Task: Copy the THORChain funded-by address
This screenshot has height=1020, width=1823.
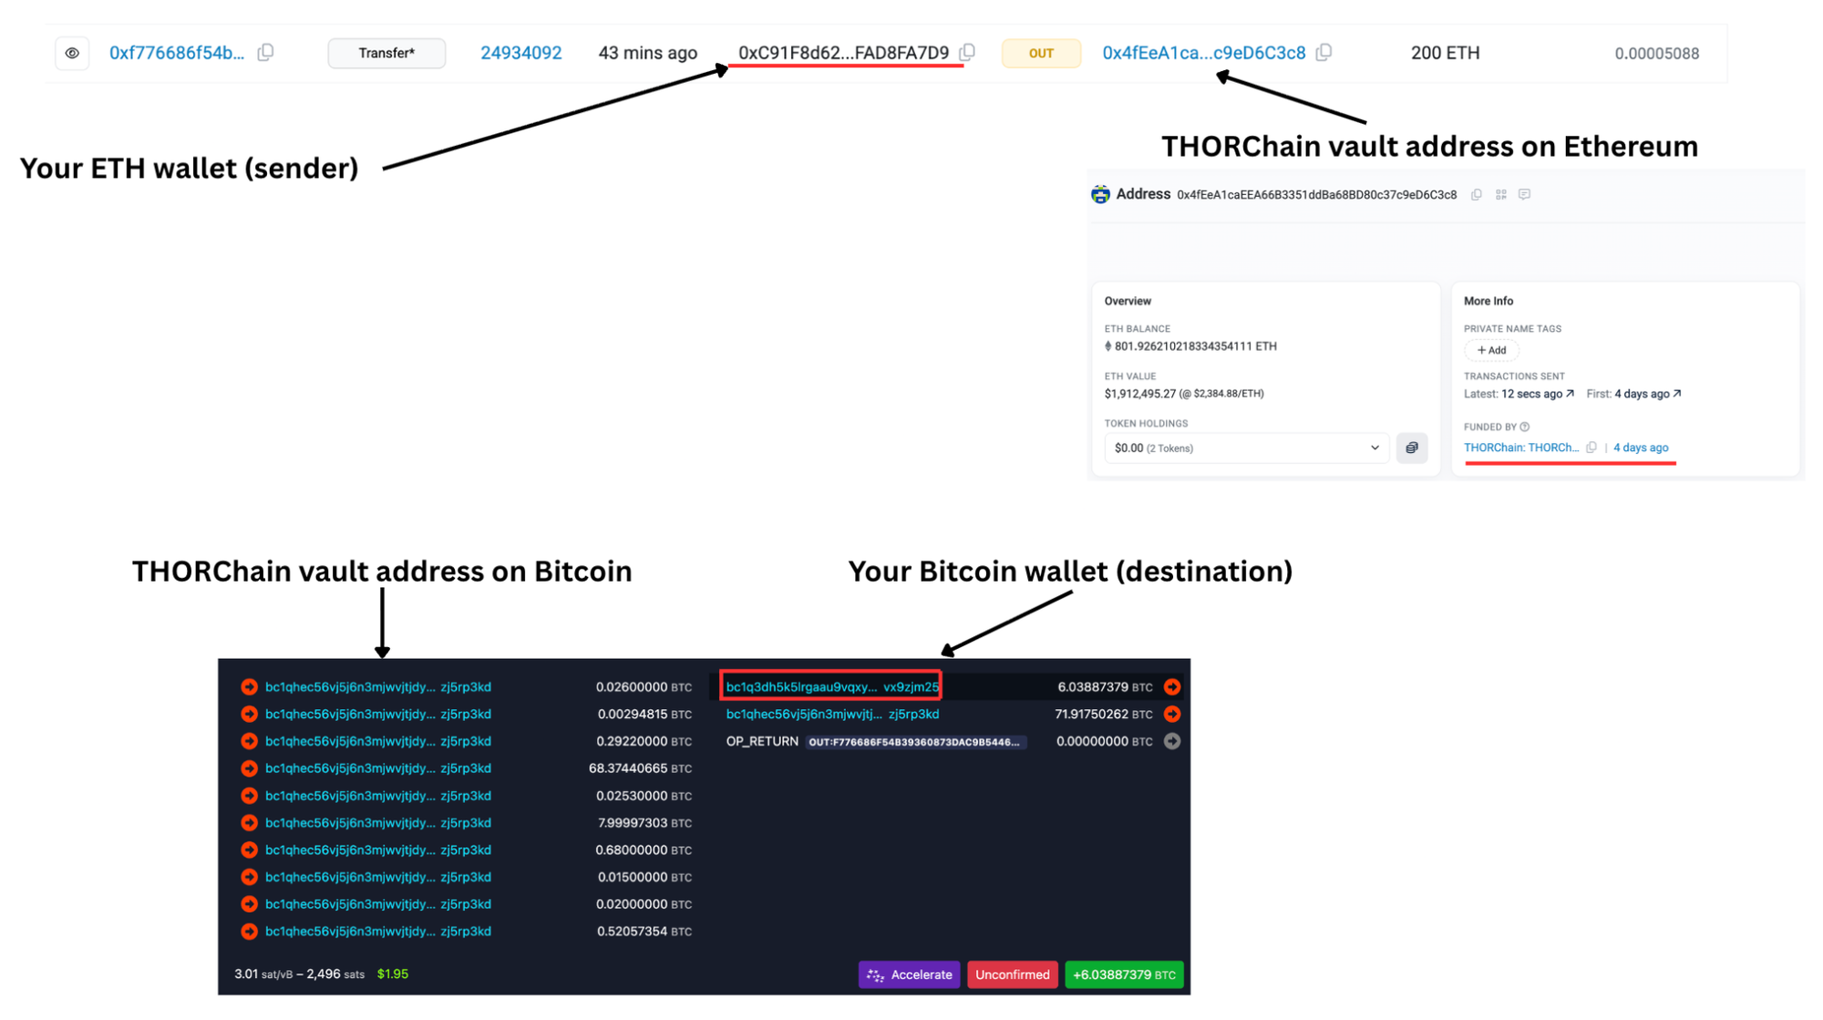Action: pos(1591,448)
